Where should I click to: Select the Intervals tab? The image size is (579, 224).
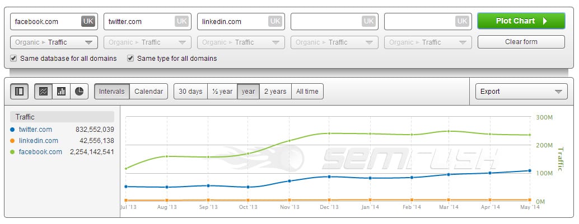pyautogui.click(x=112, y=92)
